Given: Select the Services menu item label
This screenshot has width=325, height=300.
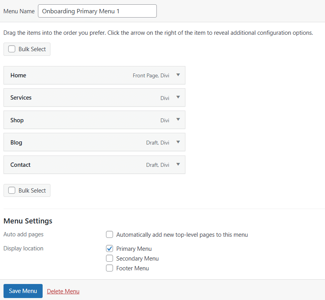Looking at the screenshot, I should 21,98.
